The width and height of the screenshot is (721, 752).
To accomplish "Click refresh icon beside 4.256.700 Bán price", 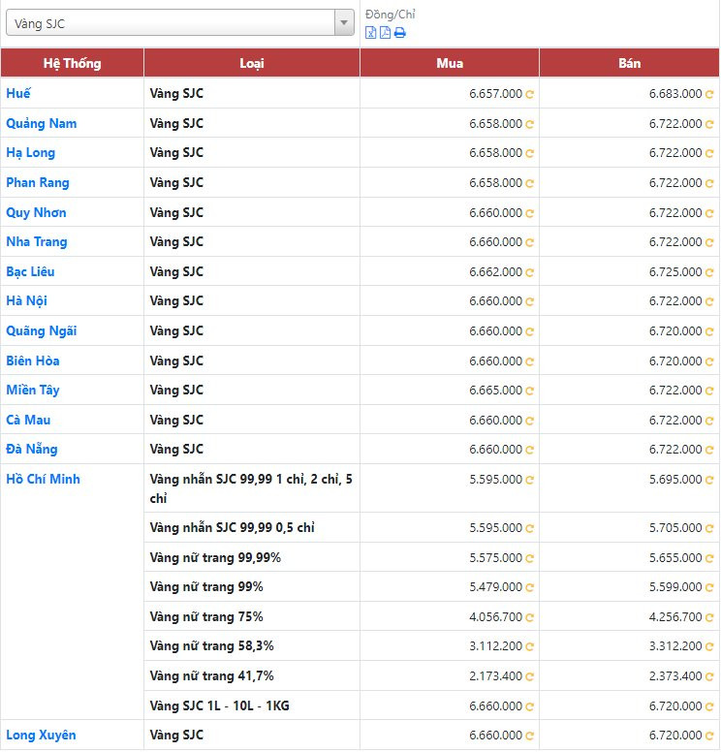I will [x=709, y=617].
